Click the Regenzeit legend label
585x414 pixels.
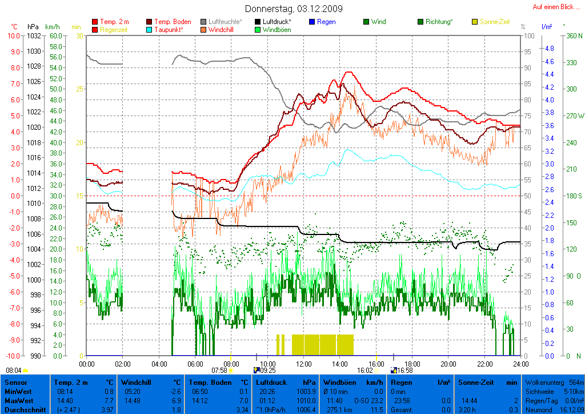[x=115, y=29]
